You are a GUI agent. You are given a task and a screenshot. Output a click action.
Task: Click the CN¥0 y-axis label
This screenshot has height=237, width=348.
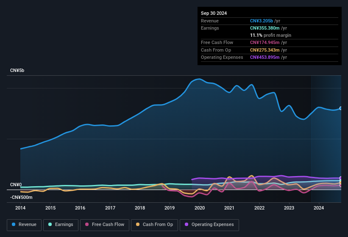(x=16, y=185)
